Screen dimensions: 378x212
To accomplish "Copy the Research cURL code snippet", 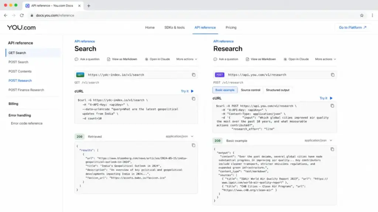I will click(332, 106).
